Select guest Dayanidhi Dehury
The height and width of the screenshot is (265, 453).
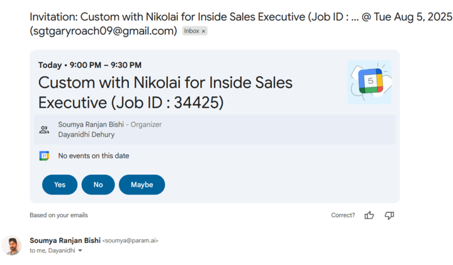point(86,135)
